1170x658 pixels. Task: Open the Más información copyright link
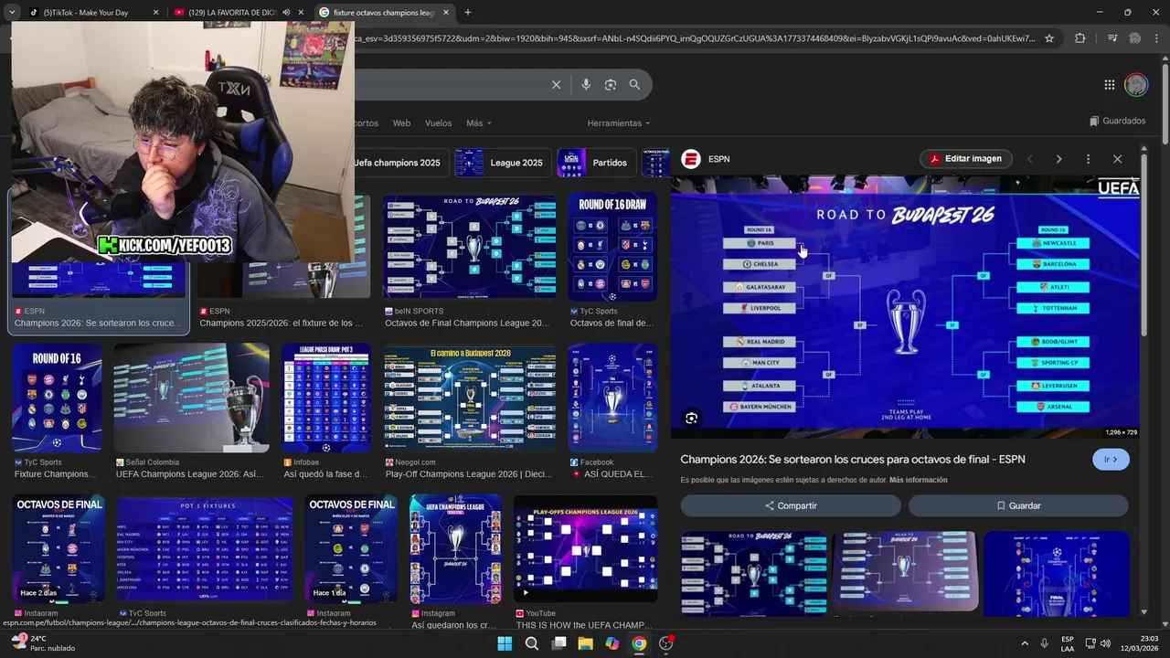[x=918, y=480]
